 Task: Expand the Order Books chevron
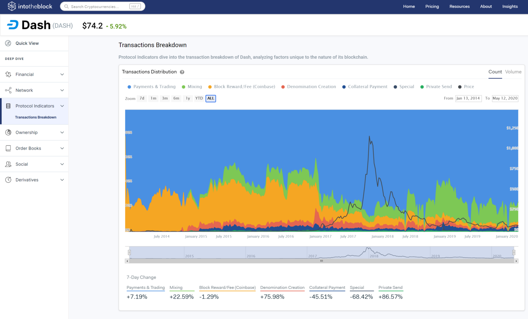(62, 148)
